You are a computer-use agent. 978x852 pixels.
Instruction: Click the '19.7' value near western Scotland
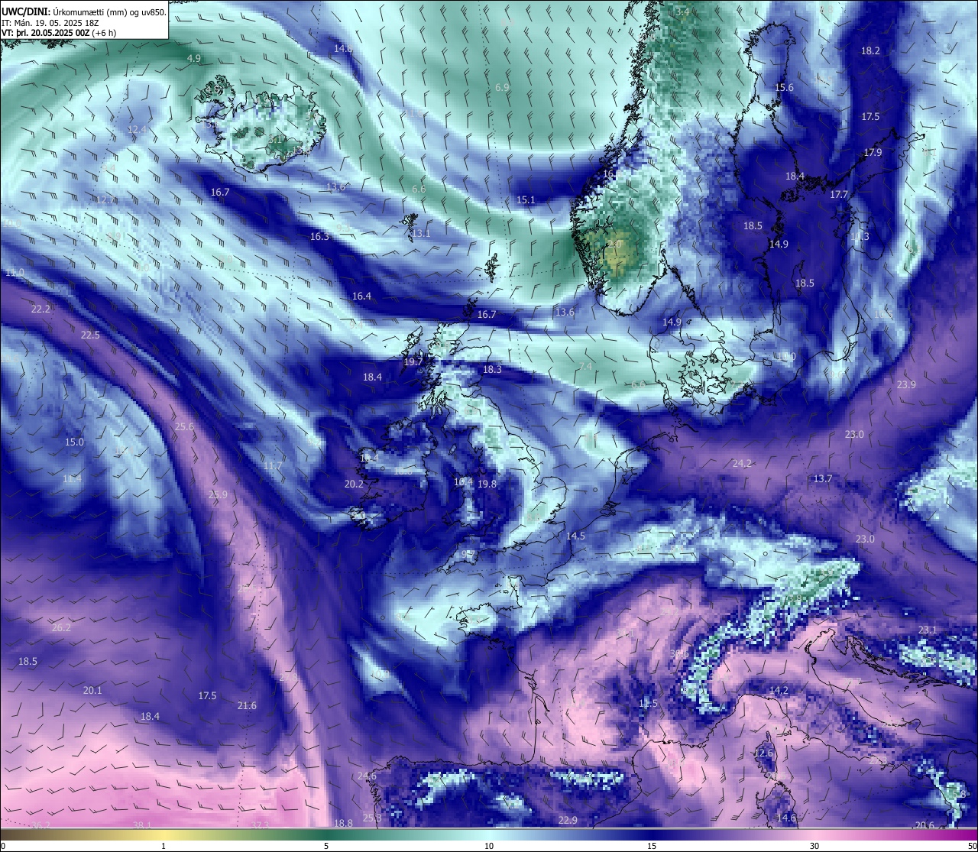pyautogui.click(x=413, y=362)
